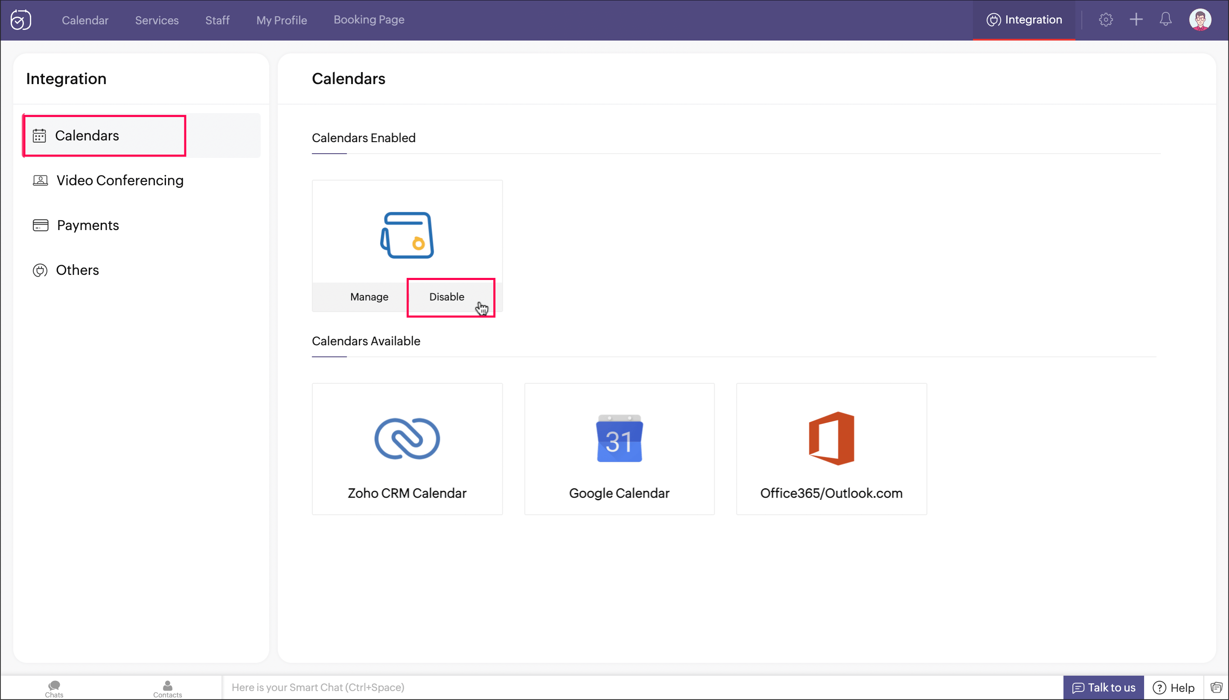Click the Zoho CRM Calendar logo

point(407,438)
